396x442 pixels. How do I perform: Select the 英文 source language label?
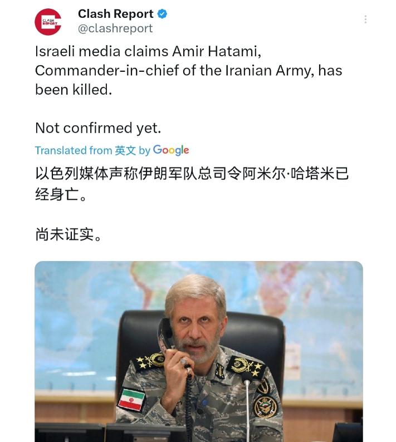tap(125, 150)
